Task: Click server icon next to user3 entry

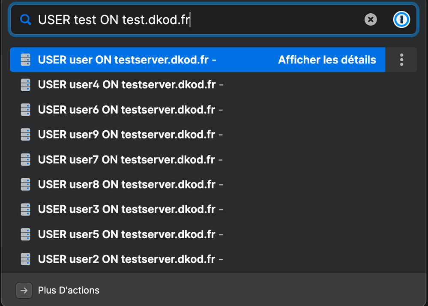Action: 25,210
